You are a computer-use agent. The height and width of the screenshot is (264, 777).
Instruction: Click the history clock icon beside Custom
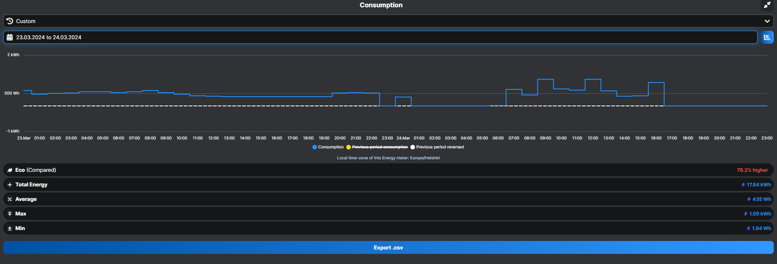[10, 21]
